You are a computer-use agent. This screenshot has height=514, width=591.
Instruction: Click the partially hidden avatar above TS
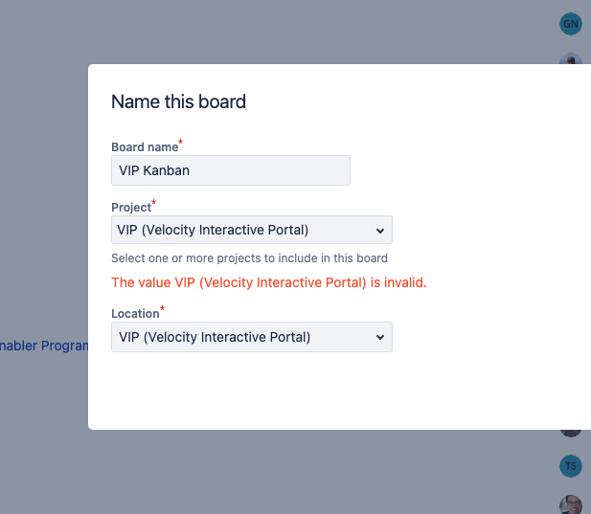click(x=571, y=434)
